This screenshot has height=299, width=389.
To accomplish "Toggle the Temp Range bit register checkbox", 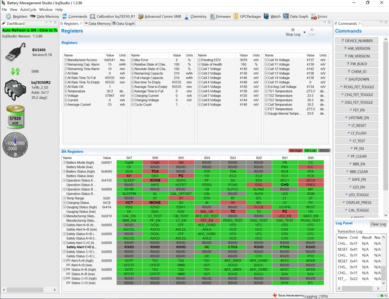I will coord(64,198).
